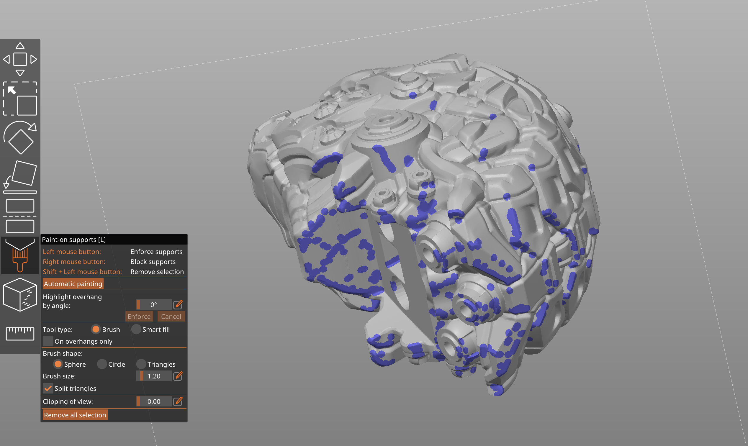748x446 pixels.
Task: Choose the Circle brush shape
Action: pos(102,364)
